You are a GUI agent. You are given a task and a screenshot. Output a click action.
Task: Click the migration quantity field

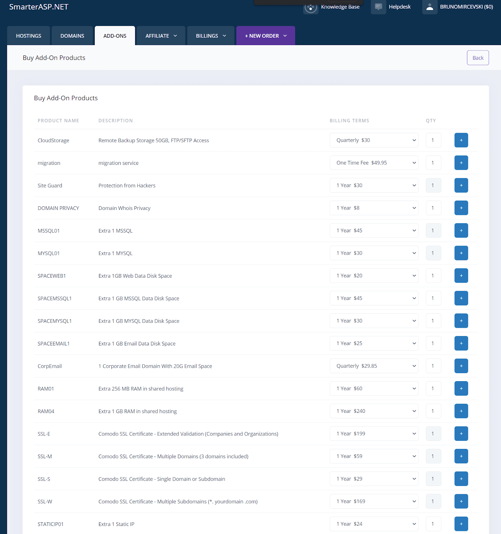433,163
